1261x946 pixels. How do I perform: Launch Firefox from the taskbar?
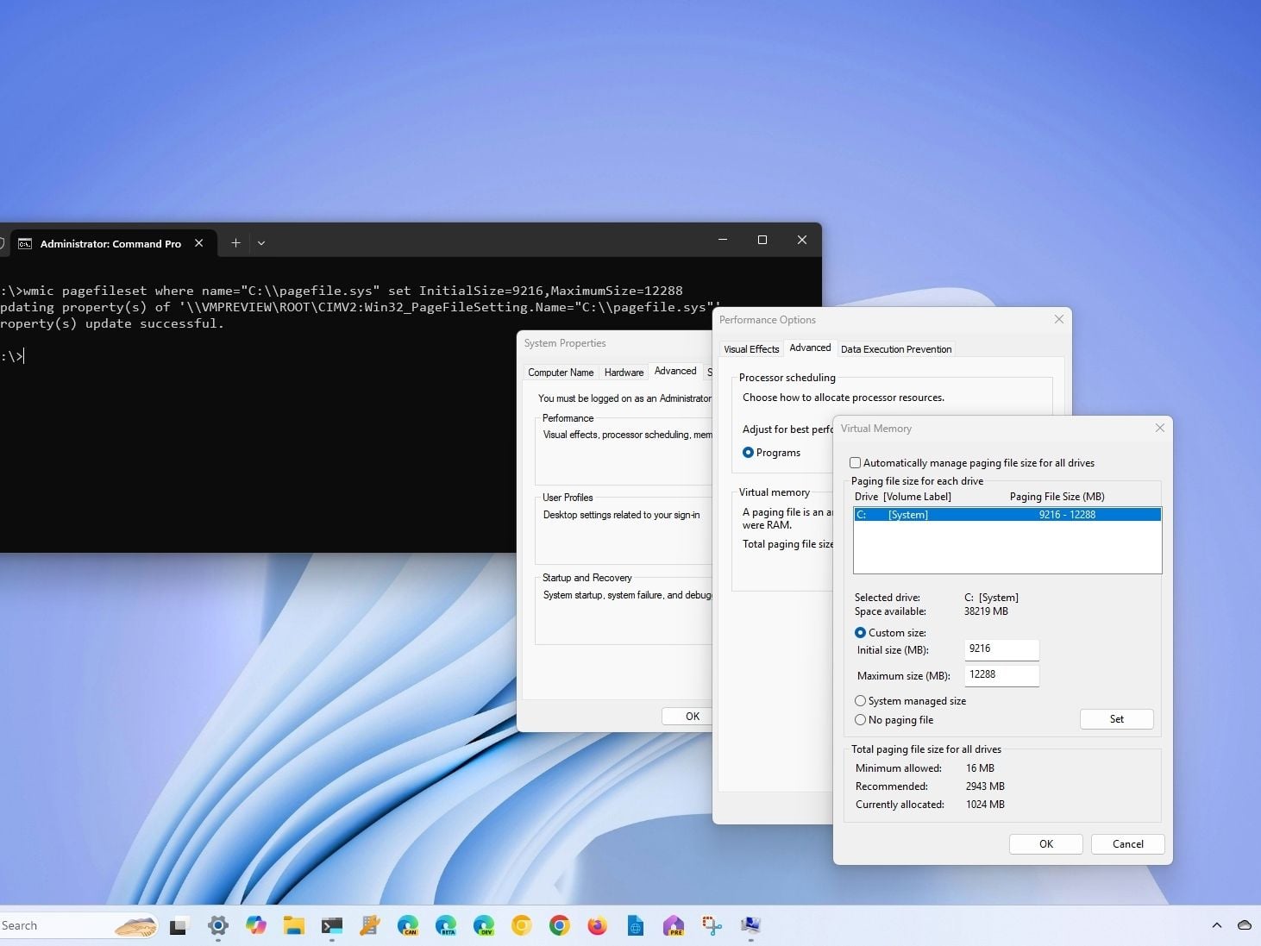(598, 926)
